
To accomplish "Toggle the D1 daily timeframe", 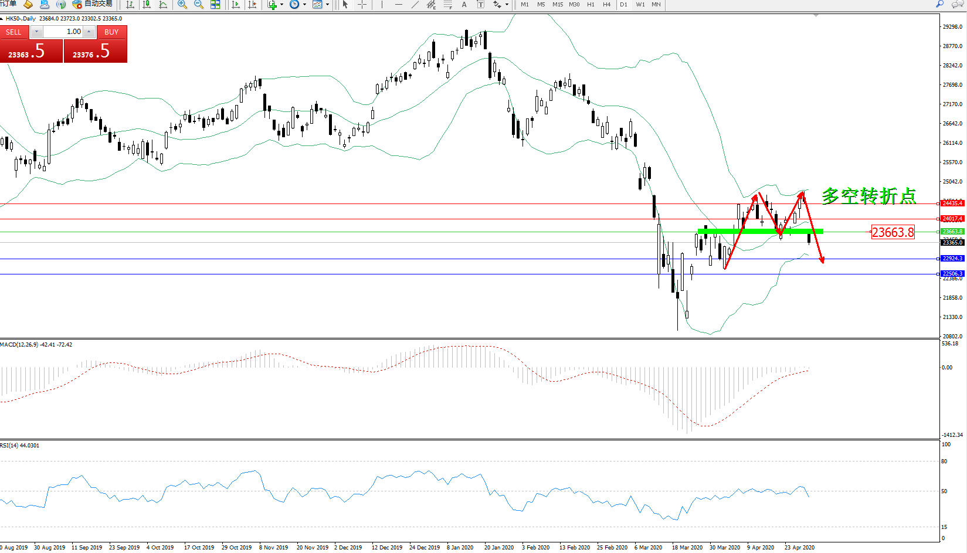I will click(x=623, y=5).
